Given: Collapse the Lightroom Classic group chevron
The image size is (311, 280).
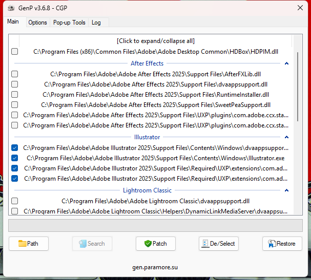Looking at the screenshot, I should (286, 190).
